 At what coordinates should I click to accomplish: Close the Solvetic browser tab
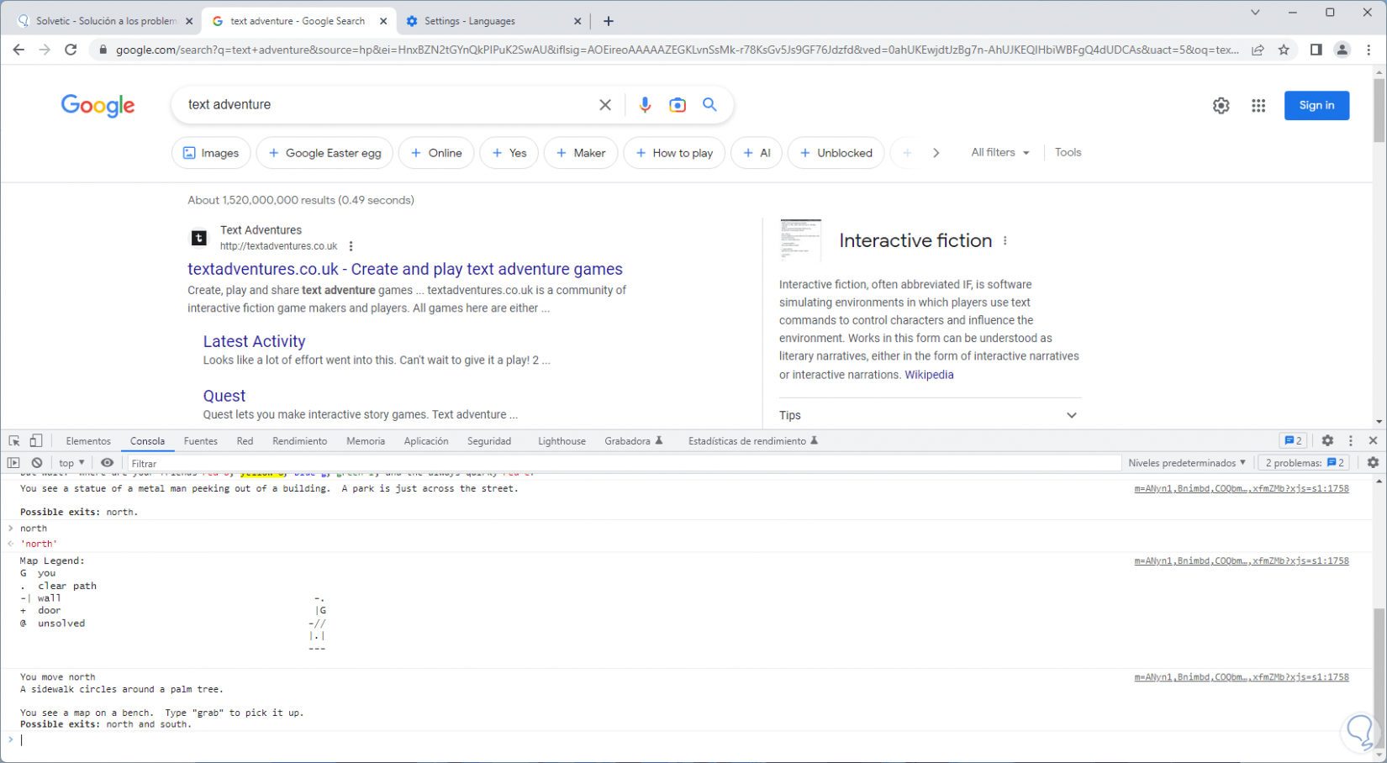(x=188, y=21)
